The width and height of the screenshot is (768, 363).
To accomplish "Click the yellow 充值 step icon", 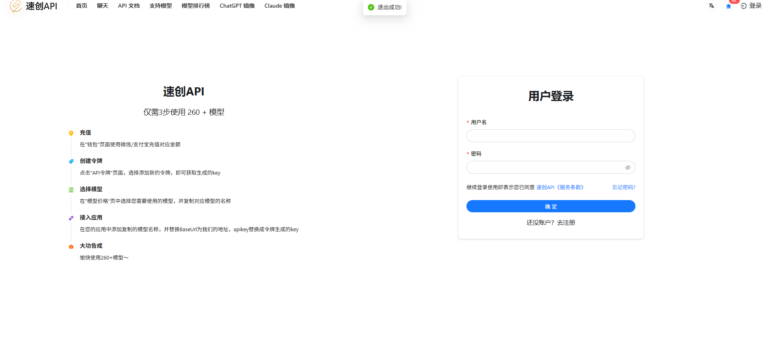I will (71, 133).
